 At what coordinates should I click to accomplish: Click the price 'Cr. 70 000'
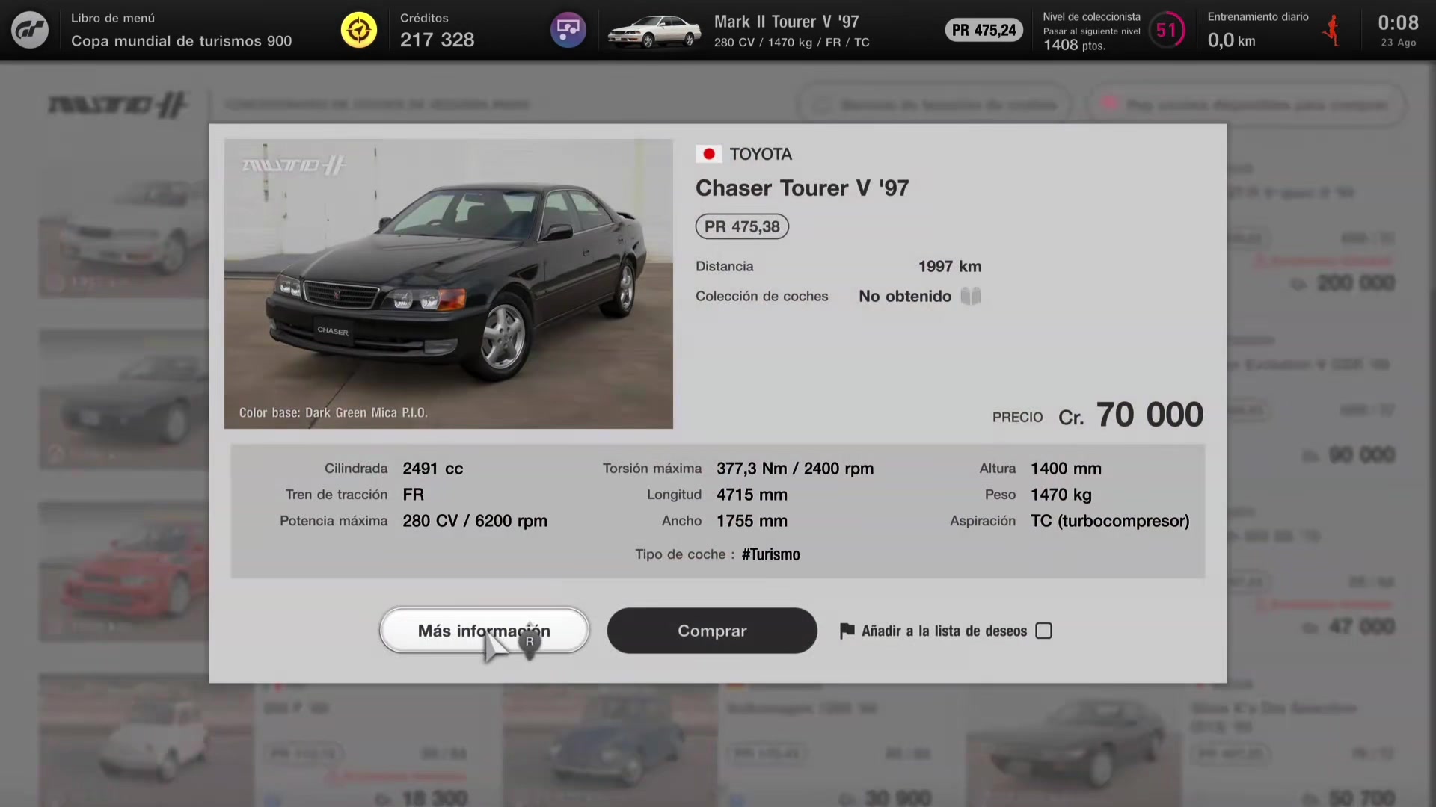[1131, 415]
